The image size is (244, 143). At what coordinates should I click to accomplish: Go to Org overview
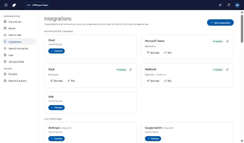(x=19, y=22)
